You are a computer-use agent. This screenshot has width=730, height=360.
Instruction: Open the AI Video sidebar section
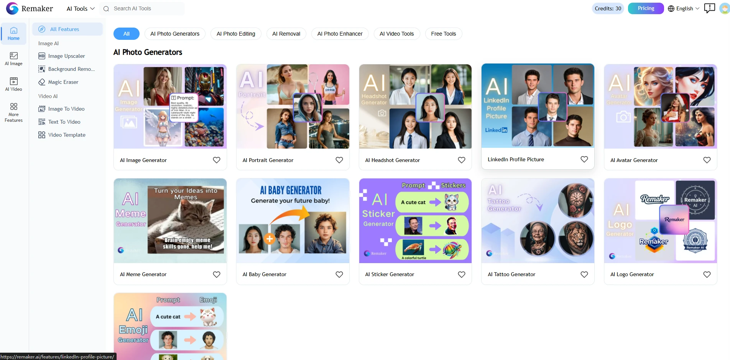pos(13,84)
